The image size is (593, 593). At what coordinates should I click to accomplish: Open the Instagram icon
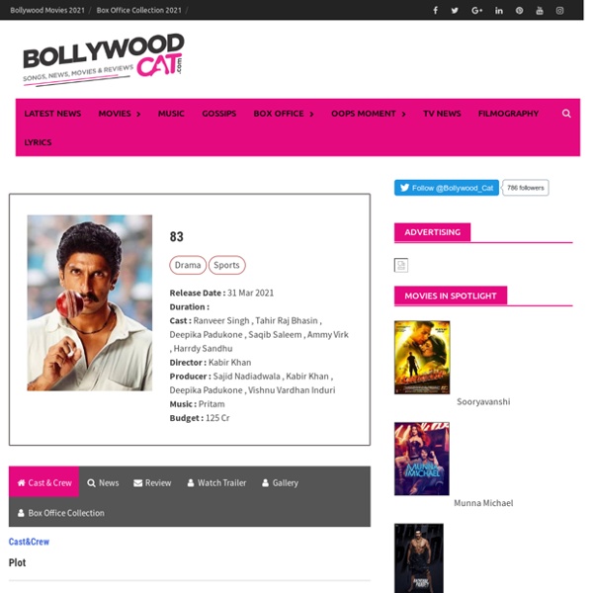559,11
